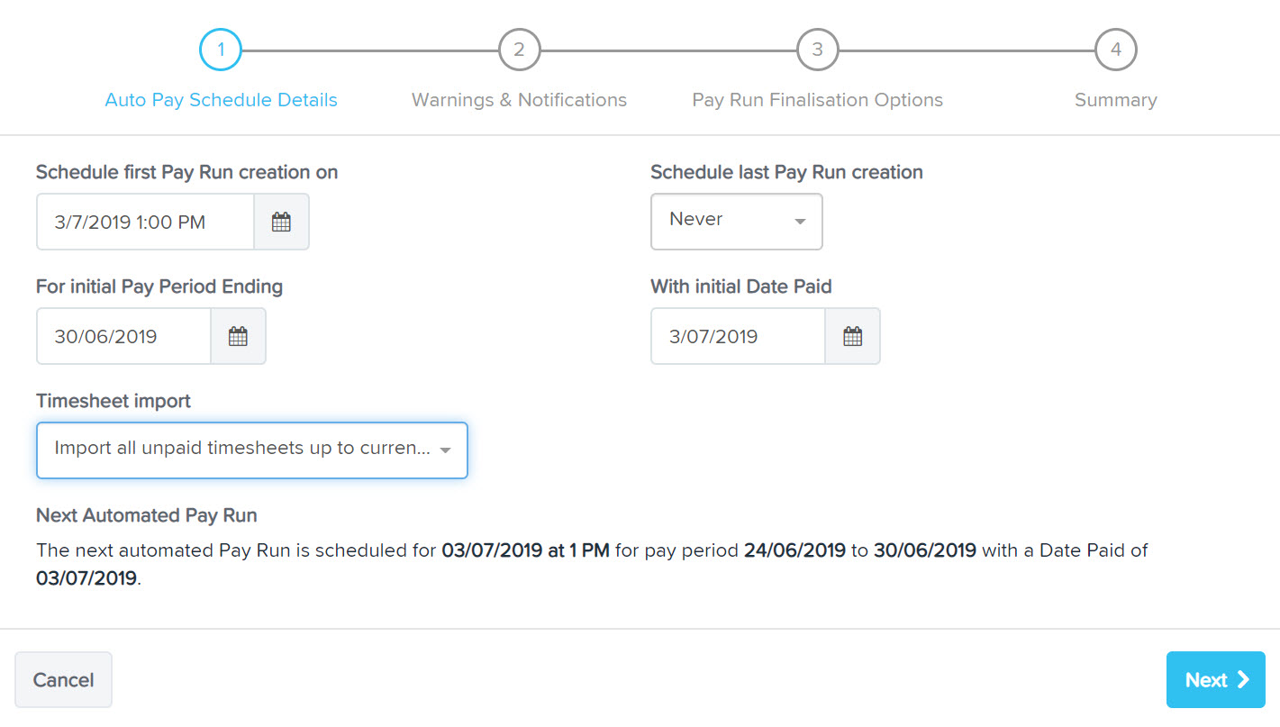Open the Timesheet import dropdown
Image resolution: width=1280 pixels, height=727 pixels.
251,450
